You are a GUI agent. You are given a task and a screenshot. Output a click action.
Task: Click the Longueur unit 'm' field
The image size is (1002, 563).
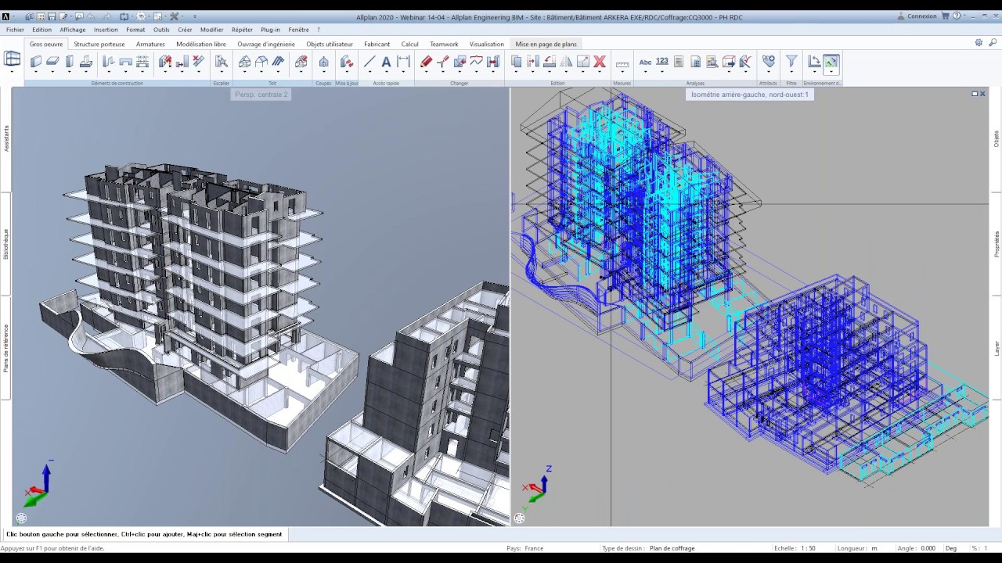[874, 548]
